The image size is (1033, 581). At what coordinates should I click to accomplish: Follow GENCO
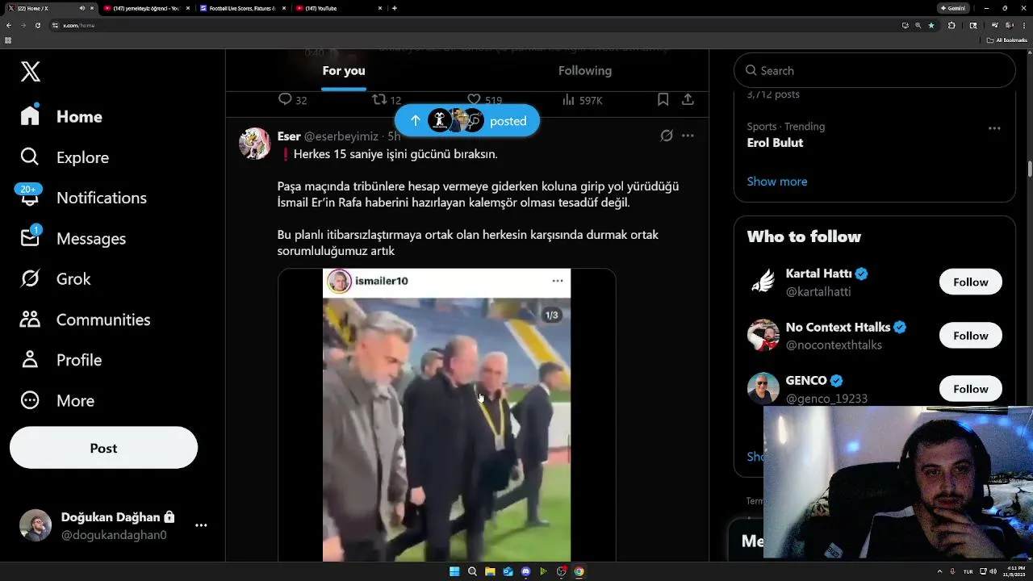[970, 388]
